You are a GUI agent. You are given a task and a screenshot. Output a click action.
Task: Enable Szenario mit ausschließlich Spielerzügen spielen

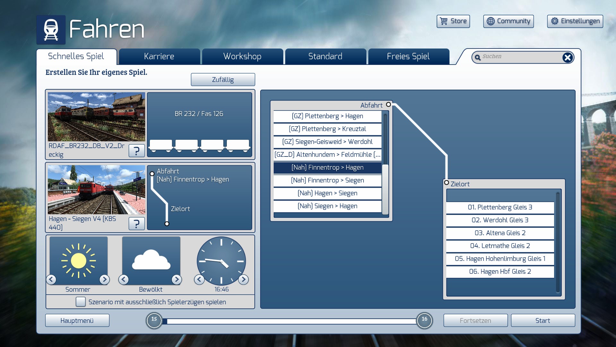click(81, 302)
